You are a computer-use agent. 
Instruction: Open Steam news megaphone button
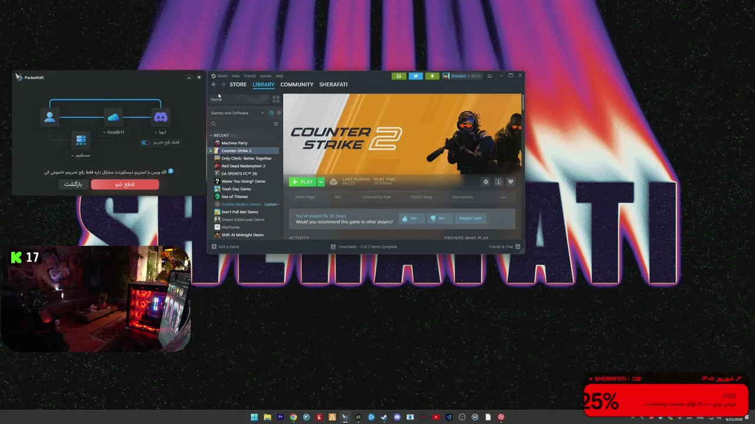pos(415,76)
